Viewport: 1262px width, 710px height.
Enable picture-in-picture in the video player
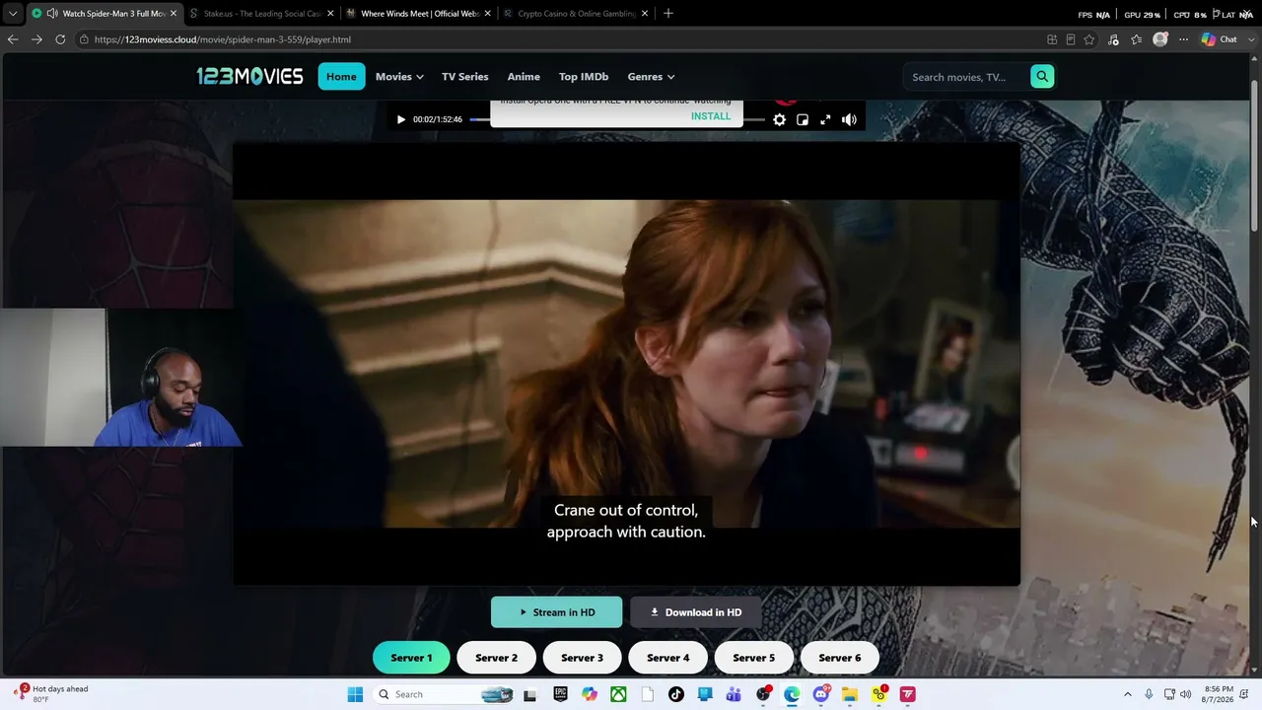click(803, 119)
